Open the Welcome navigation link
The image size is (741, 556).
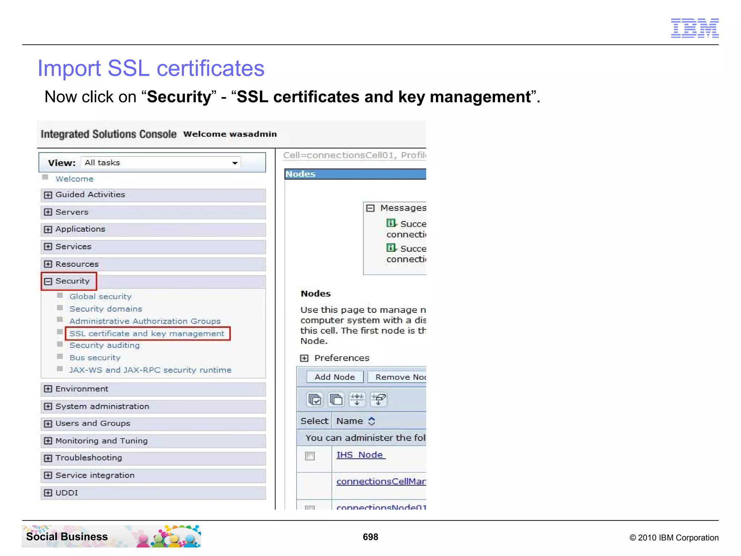[x=75, y=179]
